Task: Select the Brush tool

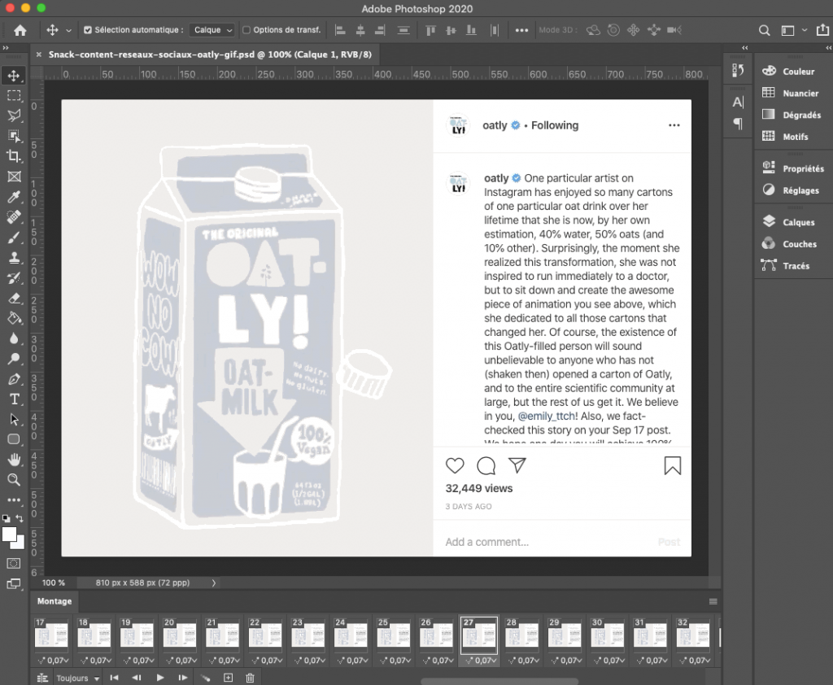Action: point(14,237)
